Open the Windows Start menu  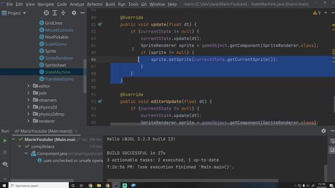pyautogui.click(x=4, y=185)
